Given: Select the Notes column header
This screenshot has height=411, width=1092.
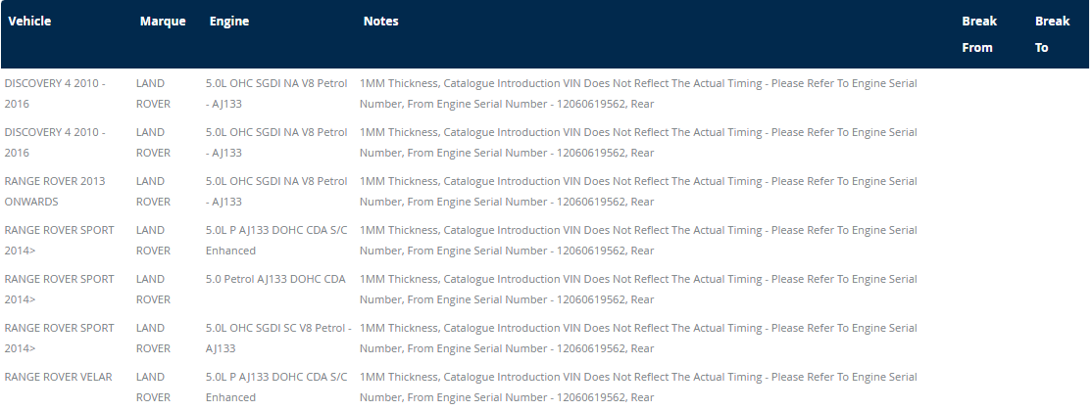Looking at the screenshot, I should [380, 22].
